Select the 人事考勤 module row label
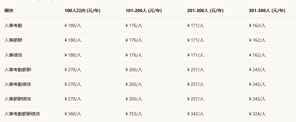This screenshot has width=296, height=122. (13, 25)
